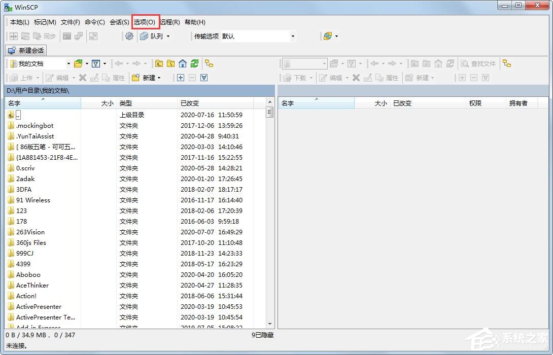Click the funnel selection icon in local toolbar
This screenshot has height=355, width=553.
pos(204,77)
